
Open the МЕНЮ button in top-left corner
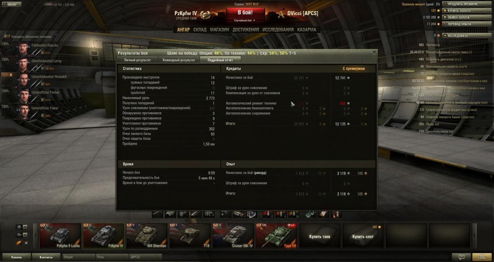tap(11, 4)
